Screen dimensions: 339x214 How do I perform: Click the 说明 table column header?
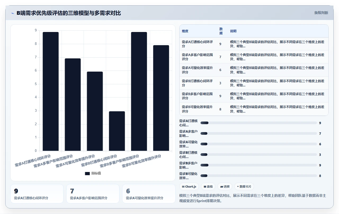(x=233, y=31)
